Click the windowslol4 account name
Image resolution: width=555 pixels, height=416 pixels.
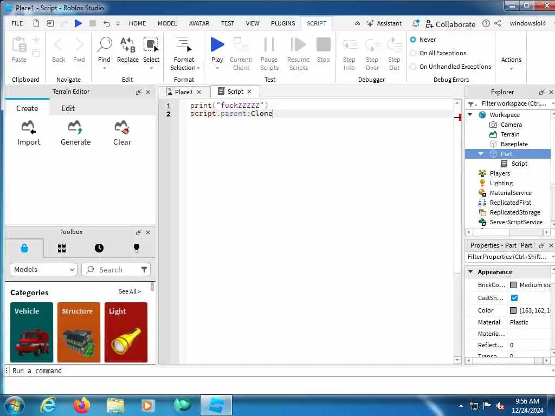click(x=528, y=23)
